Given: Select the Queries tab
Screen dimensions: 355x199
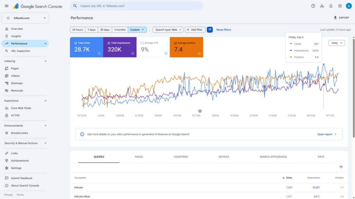Looking at the screenshot, I should pos(99,157).
